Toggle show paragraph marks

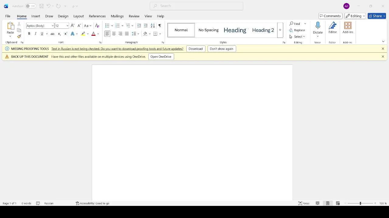point(160,26)
